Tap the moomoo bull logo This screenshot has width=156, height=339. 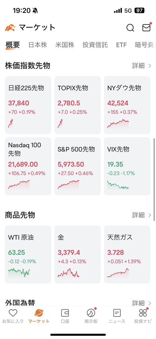click(10, 28)
